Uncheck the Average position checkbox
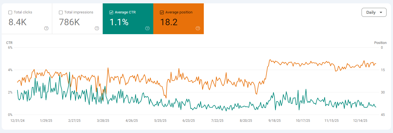Viewport: 393px width, 133px height. 162,12
